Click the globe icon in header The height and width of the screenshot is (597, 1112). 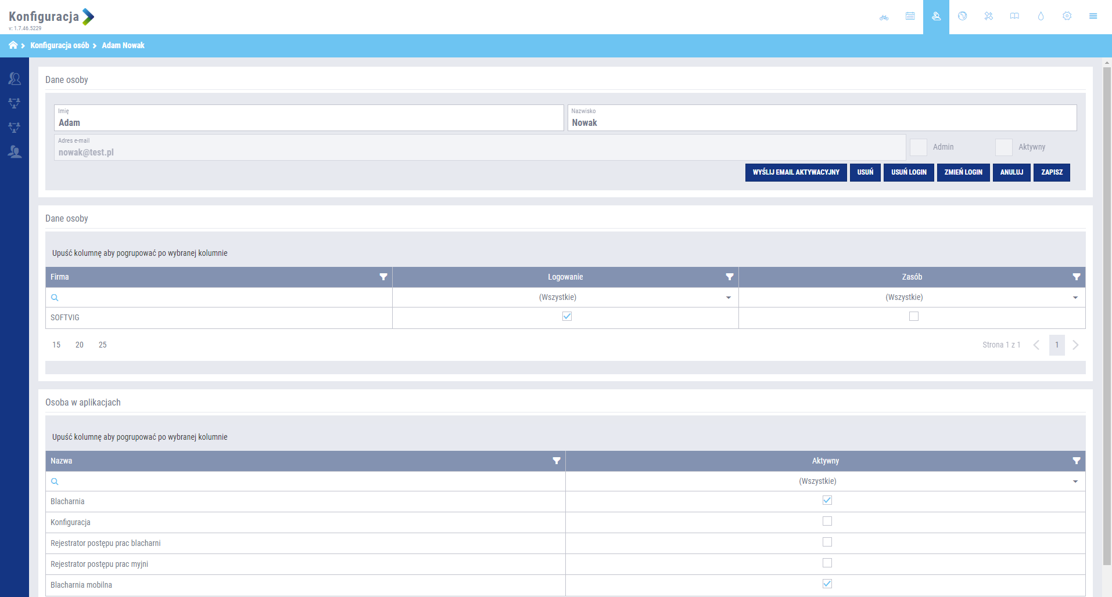pos(962,16)
